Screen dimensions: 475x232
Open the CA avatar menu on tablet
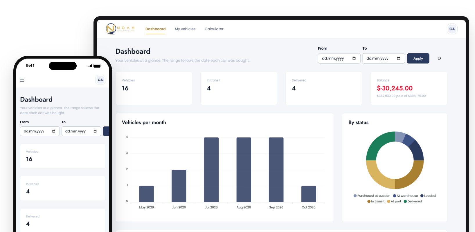point(452,29)
